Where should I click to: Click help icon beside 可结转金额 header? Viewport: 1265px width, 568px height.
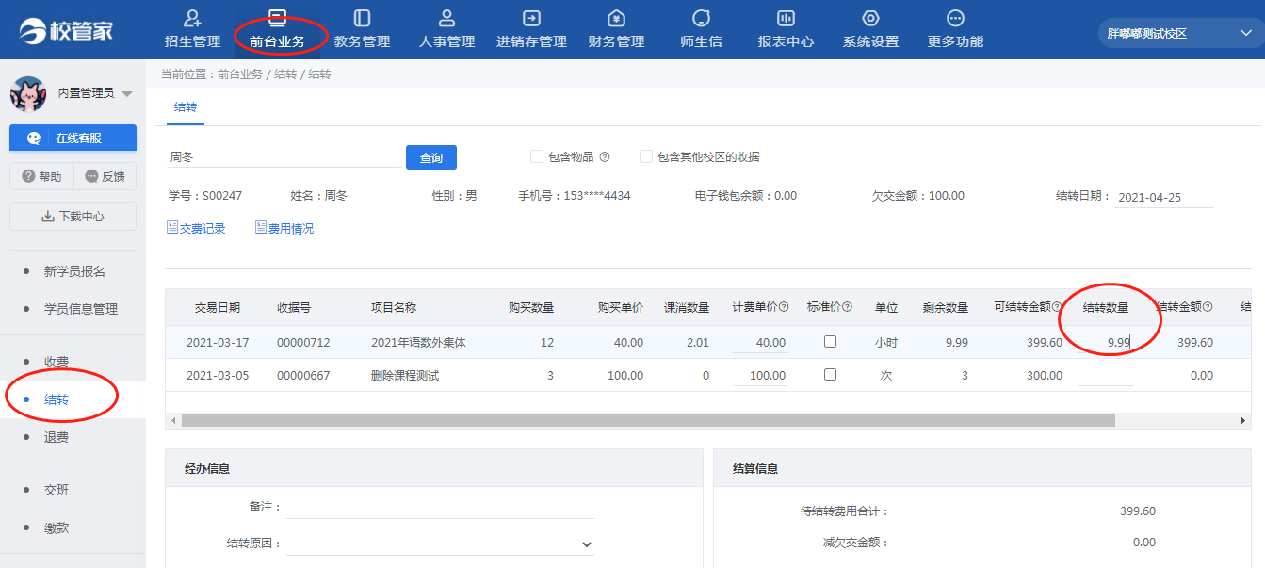click(1056, 307)
